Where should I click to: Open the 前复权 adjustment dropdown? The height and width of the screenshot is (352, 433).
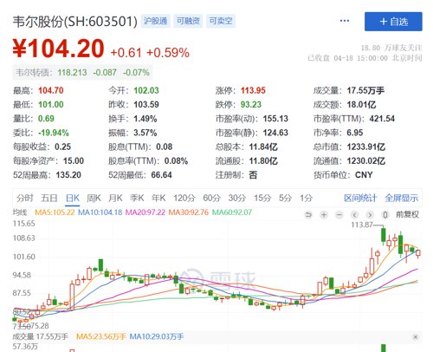click(x=407, y=214)
